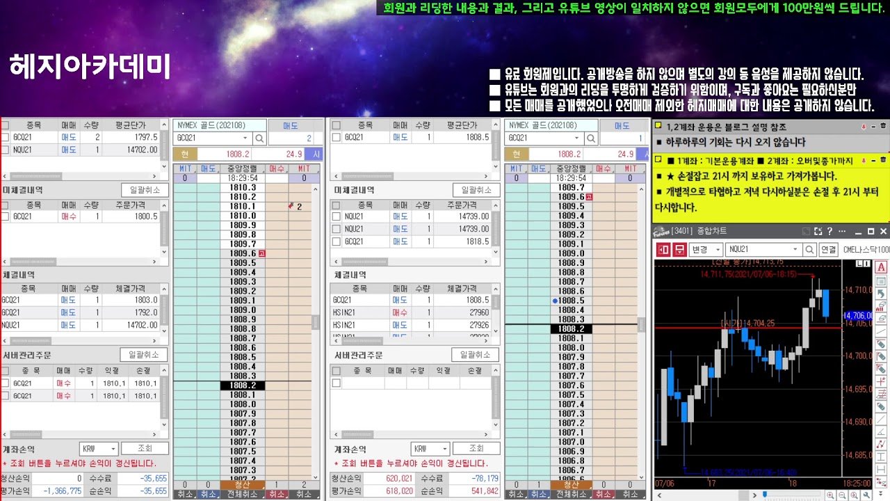Screen dimensions: 890x501
Task: Click the pin icon on '1,2계좌 운용은' note
Action: coord(864,126)
